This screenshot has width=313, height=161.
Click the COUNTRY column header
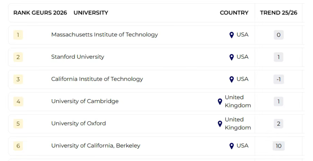234,13
